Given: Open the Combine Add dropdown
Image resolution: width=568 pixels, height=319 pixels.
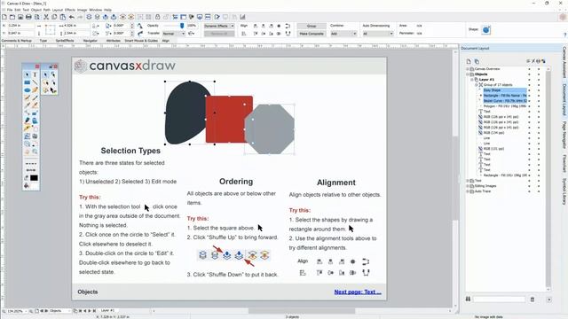Looking at the screenshot, I should (x=343, y=34).
